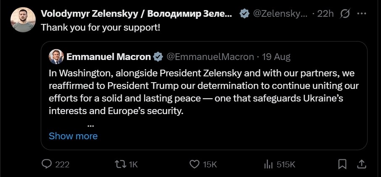The width and height of the screenshot is (381, 177).
Task: Open the share tweet icon
Action: click(x=361, y=164)
